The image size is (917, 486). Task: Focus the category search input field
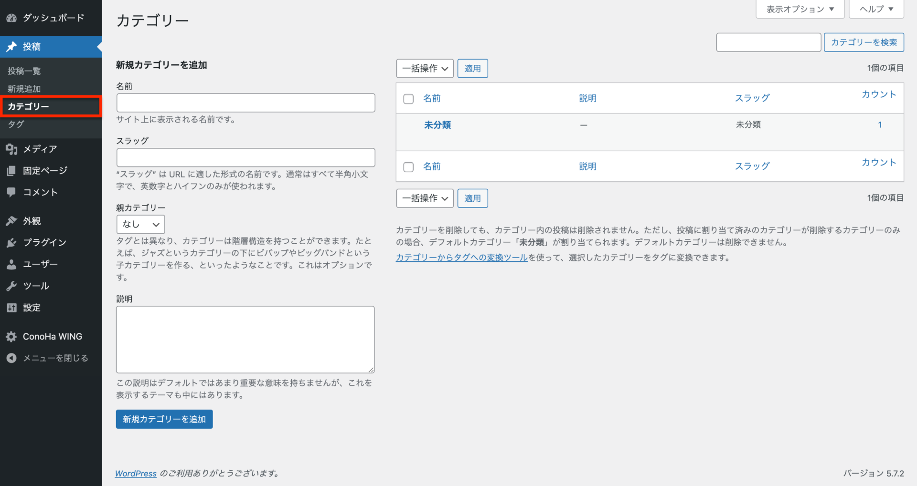point(768,42)
